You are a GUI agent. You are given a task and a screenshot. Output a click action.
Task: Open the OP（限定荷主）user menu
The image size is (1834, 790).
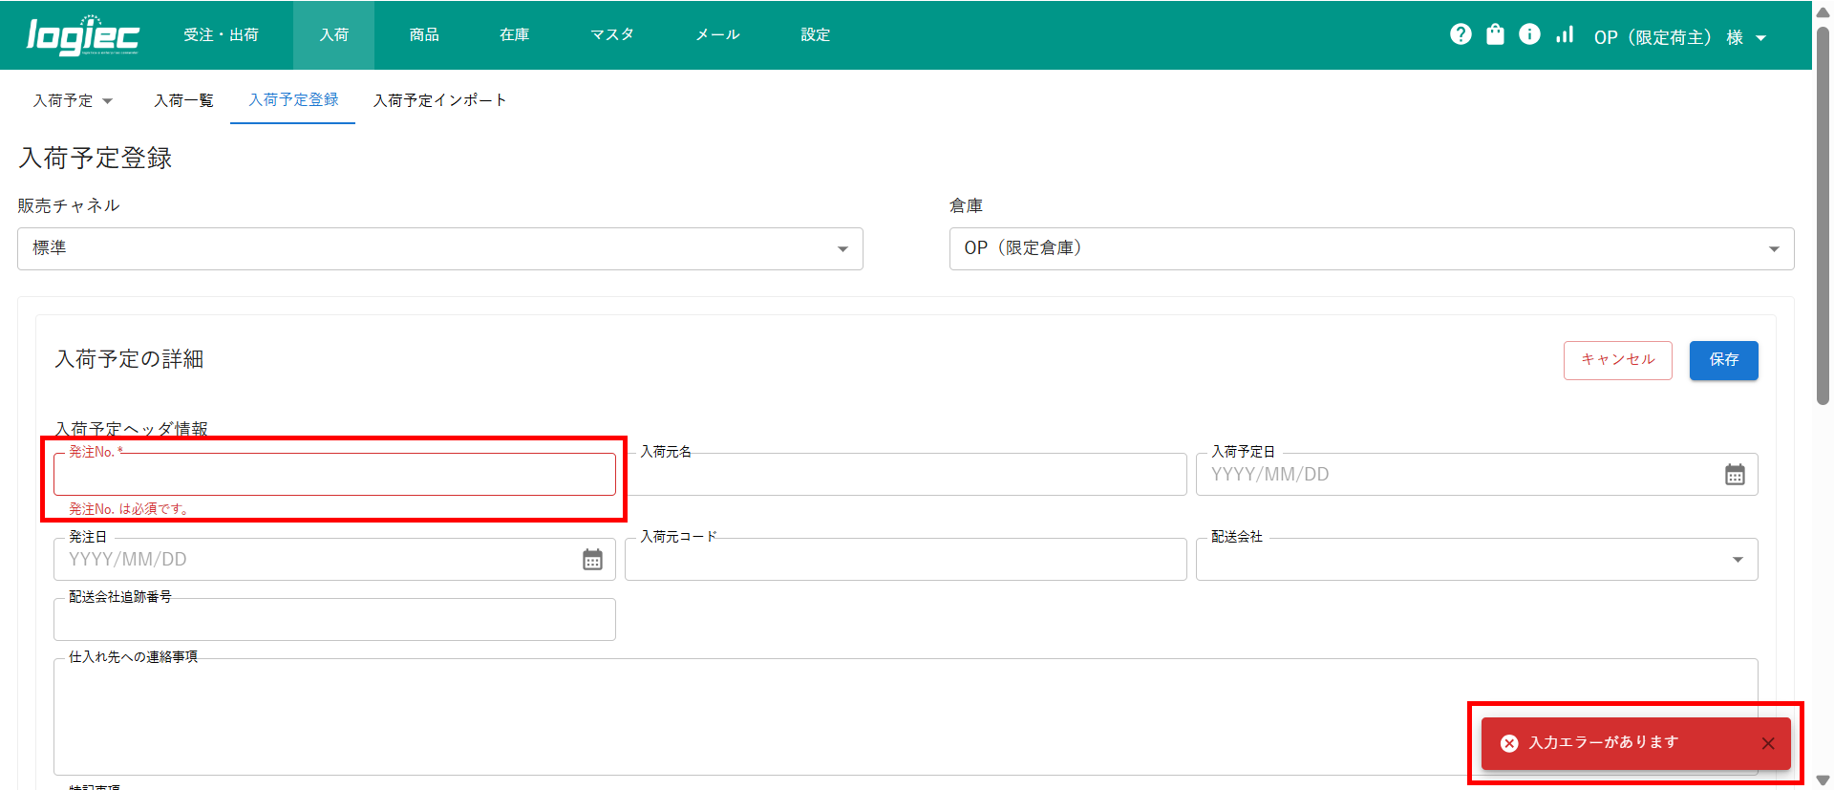click(1679, 37)
